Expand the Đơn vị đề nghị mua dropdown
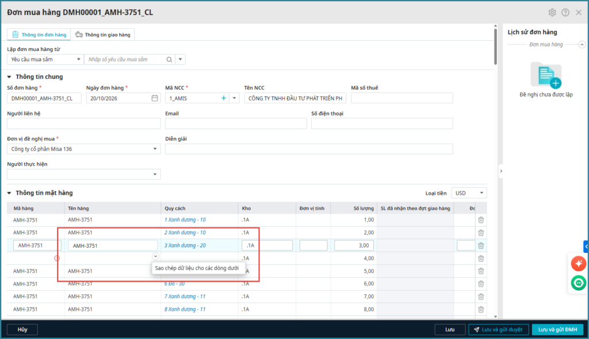This screenshot has width=589, height=339. click(x=155, y=149)
